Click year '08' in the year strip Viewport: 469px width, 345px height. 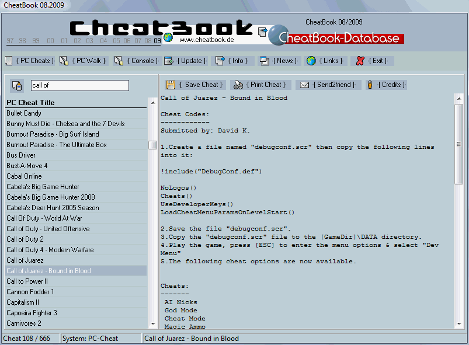[x=148, y=41]
